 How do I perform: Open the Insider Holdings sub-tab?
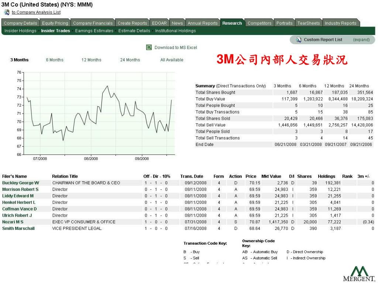pos(20,31)
